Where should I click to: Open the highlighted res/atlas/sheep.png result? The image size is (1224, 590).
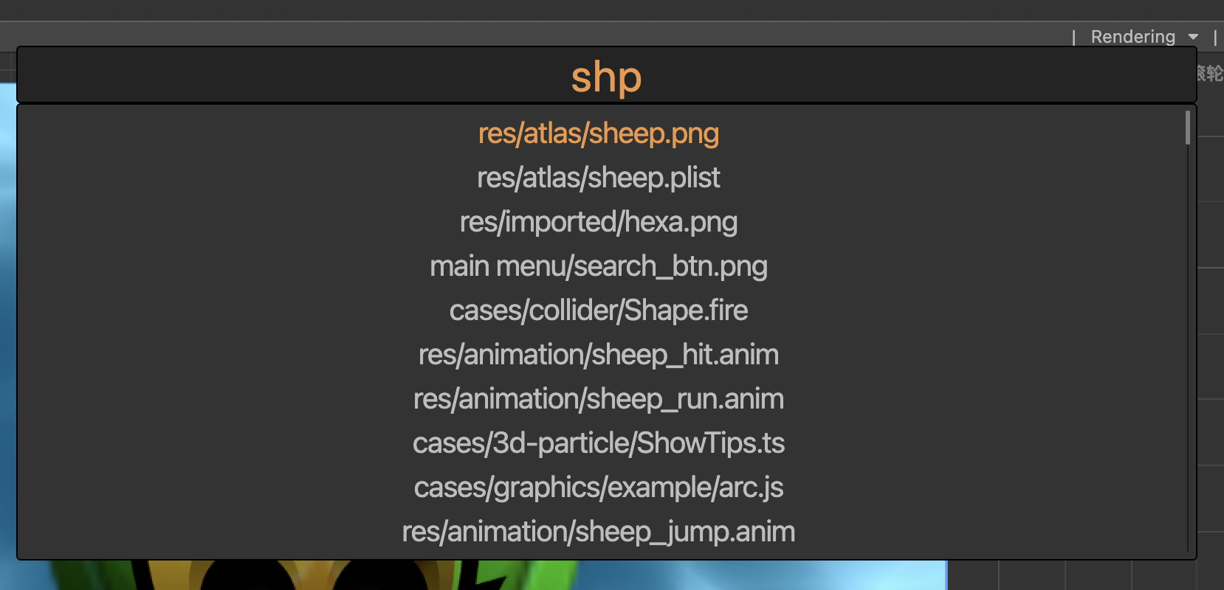[598, 133]
